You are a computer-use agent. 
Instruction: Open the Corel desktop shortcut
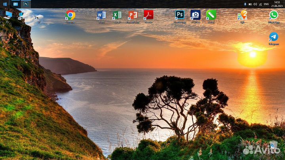click(211, 17)
